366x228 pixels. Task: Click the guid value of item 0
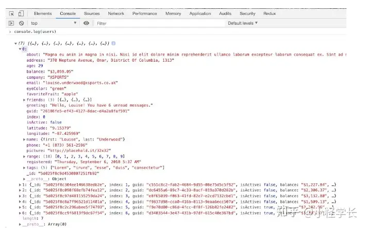tap(85, 111)
